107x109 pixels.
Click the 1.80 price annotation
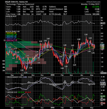click(89, 52)
